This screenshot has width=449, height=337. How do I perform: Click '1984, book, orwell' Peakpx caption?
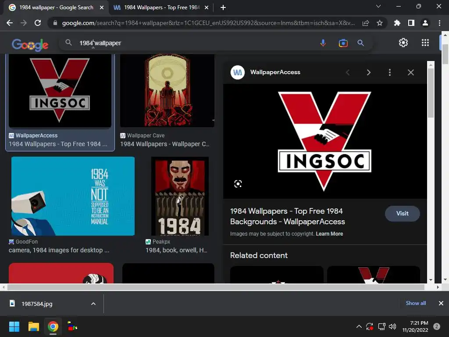point(176,250)
